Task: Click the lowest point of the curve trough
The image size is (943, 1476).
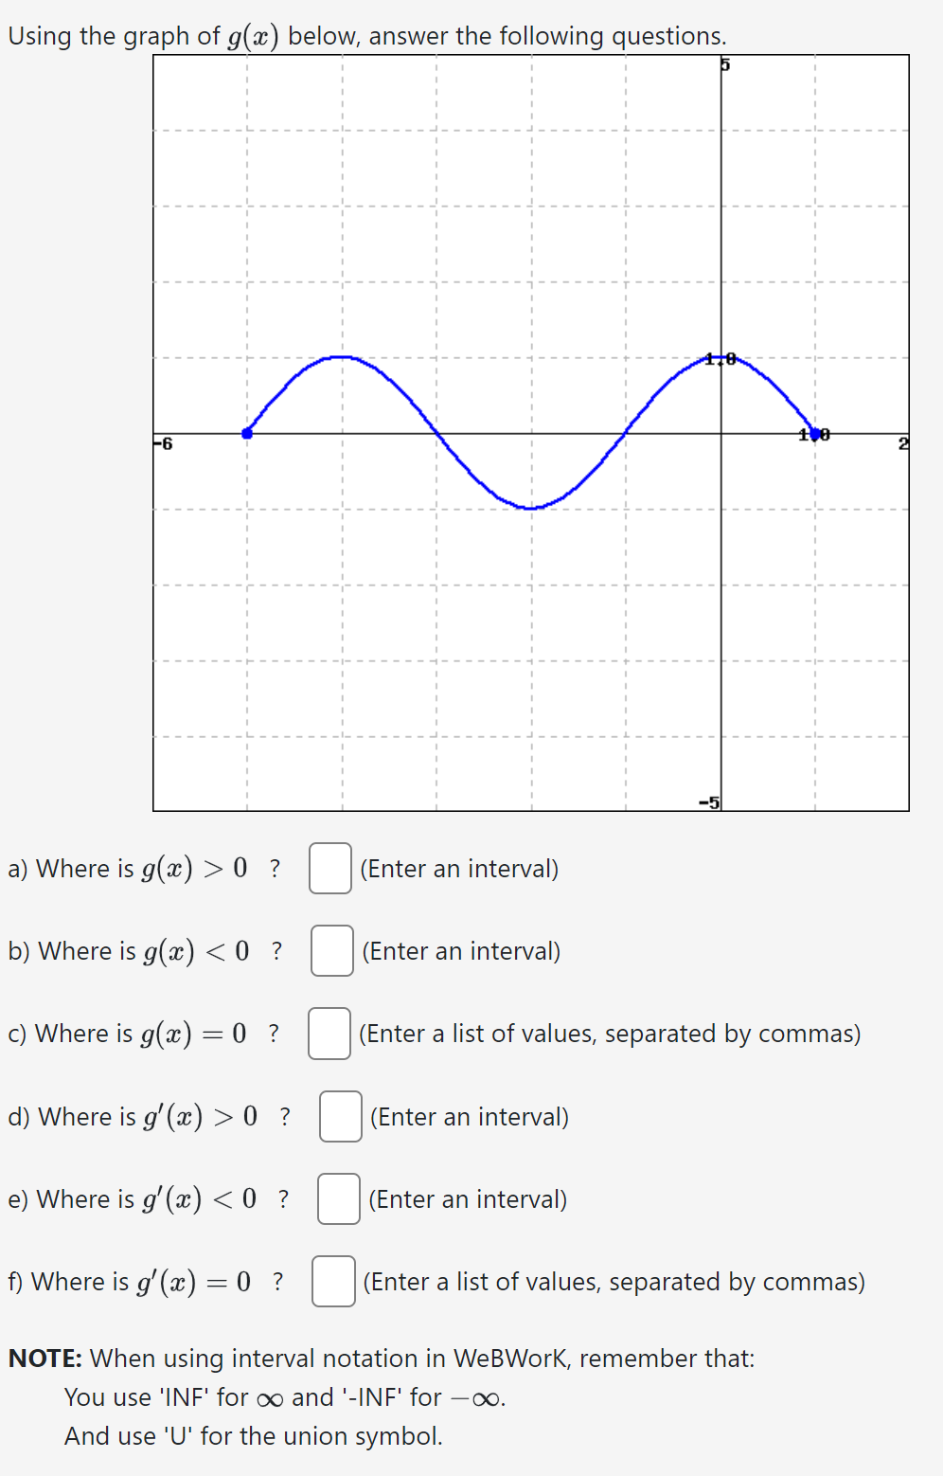Action: pos(531,508)
